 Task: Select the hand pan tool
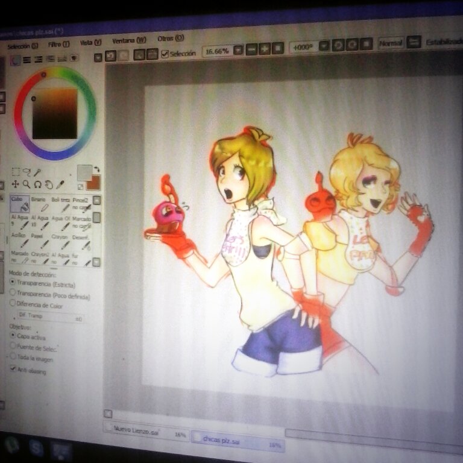[49, 185]
